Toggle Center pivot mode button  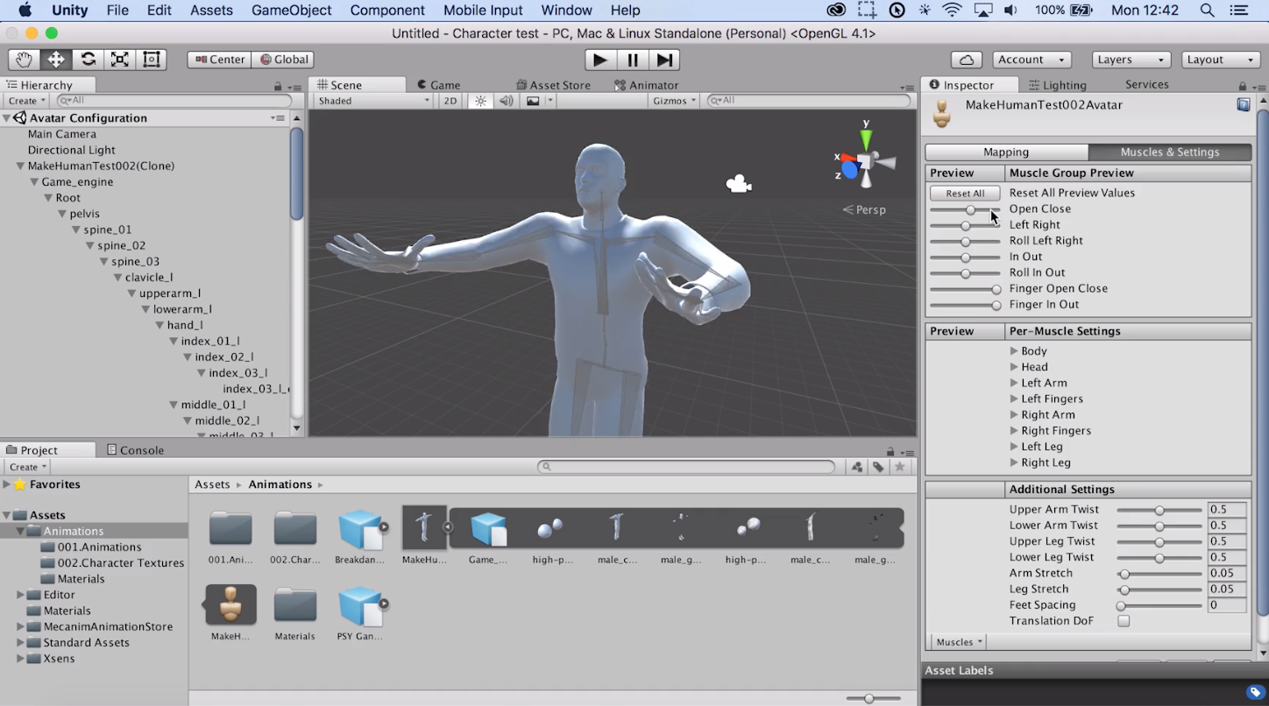click(220, 60)
